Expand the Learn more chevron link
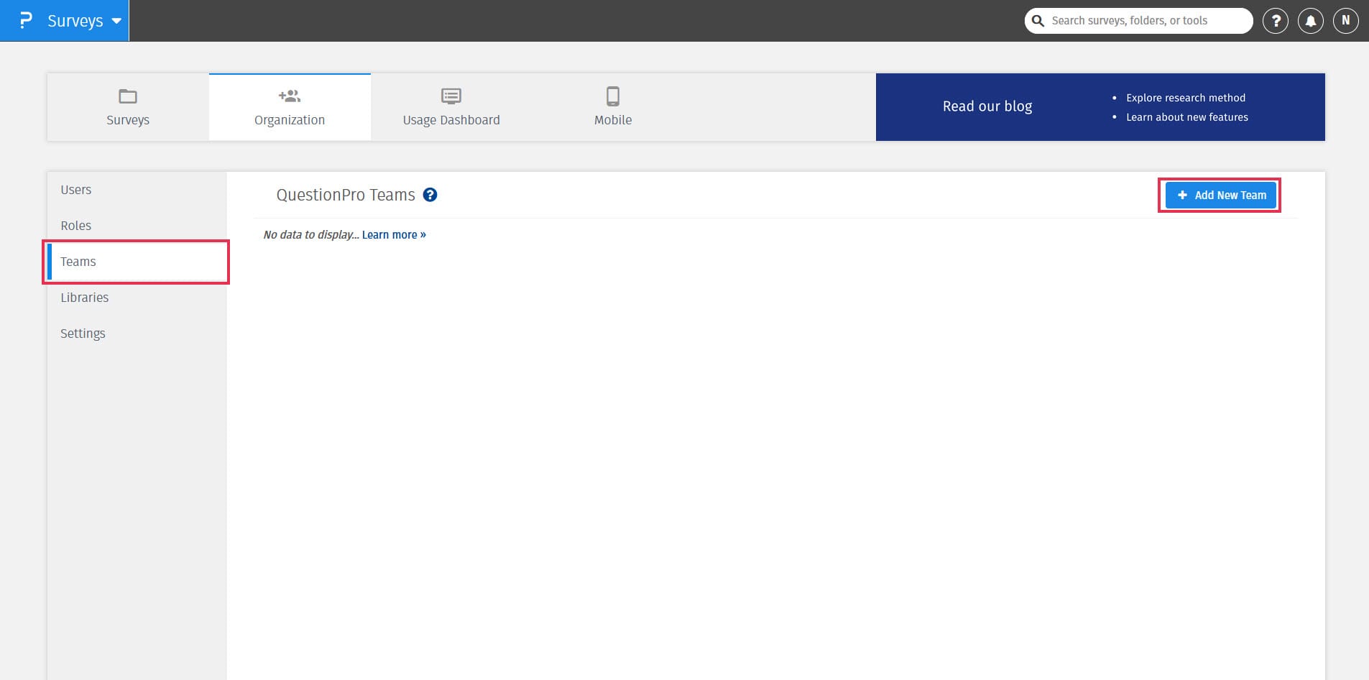 pos(421,234)
